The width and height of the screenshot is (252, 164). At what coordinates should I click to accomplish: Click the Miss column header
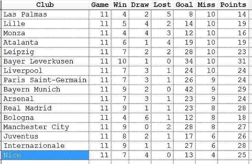tap(207, 5)
